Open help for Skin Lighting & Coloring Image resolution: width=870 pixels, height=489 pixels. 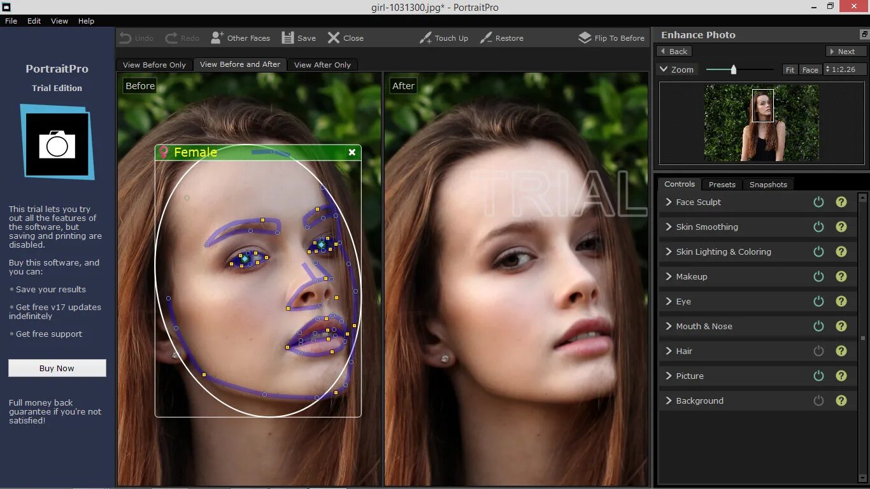pyautogui.click(x=841, y=252)
